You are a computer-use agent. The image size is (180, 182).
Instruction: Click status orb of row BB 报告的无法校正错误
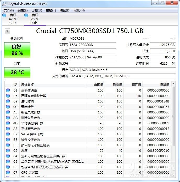click(8, 145)
